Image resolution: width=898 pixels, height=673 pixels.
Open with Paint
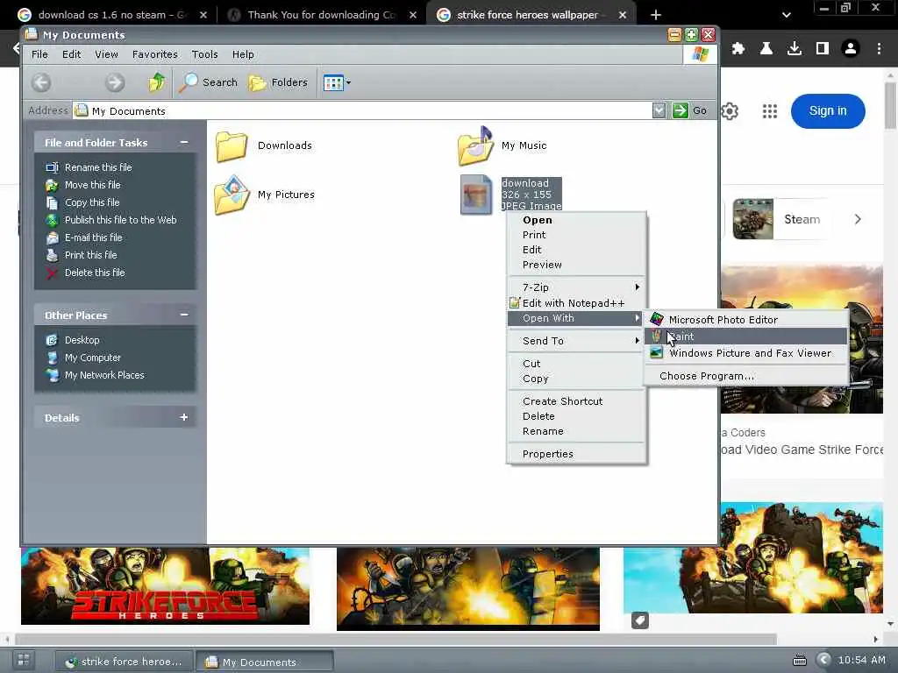pyautogui.click(x=746, y=336)
